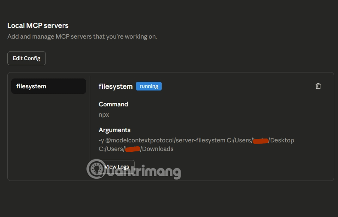Click the Command label
338x217 pixels.
tap(113, 104)
